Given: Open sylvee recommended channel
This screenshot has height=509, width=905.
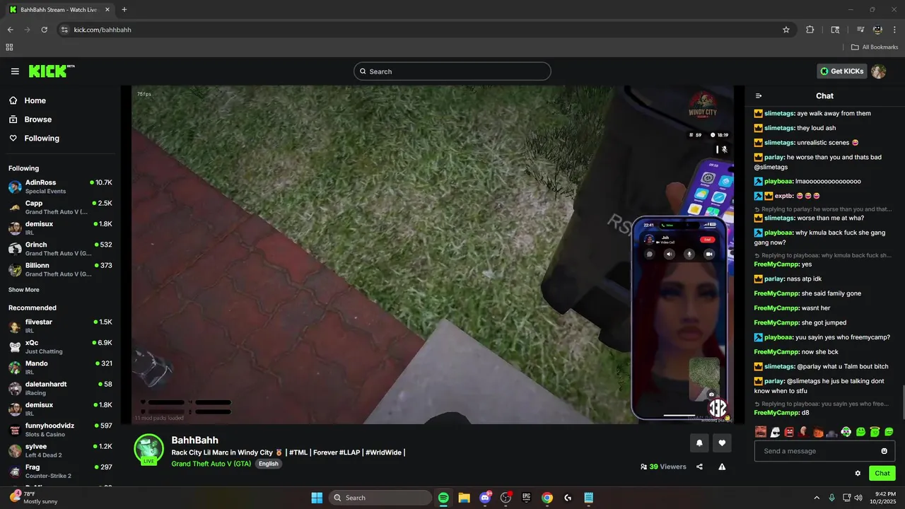Looking at the screenshot, I should (x=60, y=450).
